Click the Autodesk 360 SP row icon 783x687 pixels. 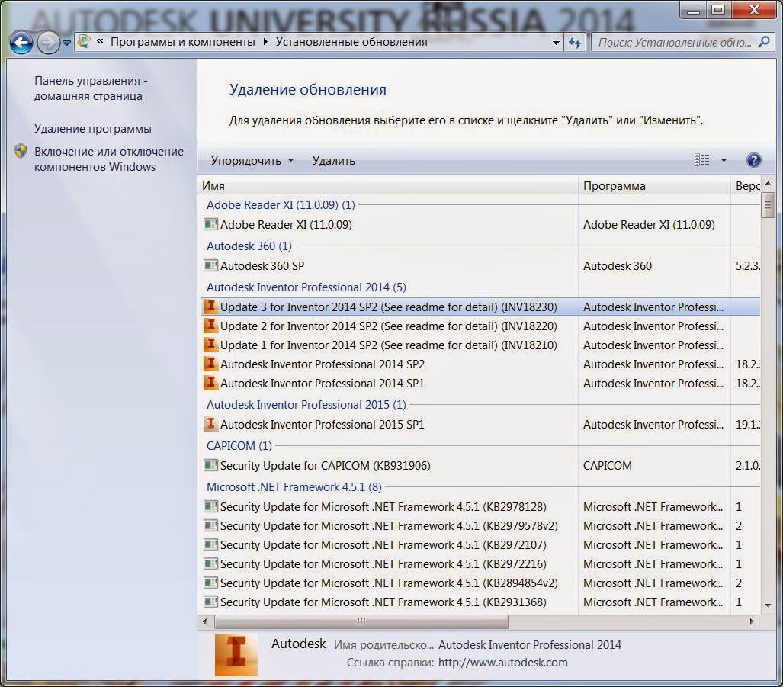210,265
